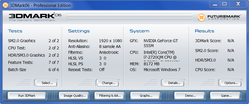Screen dimensions: 249x104
Task: Click the Off repeat tests value
Action: tap(102, 69)
